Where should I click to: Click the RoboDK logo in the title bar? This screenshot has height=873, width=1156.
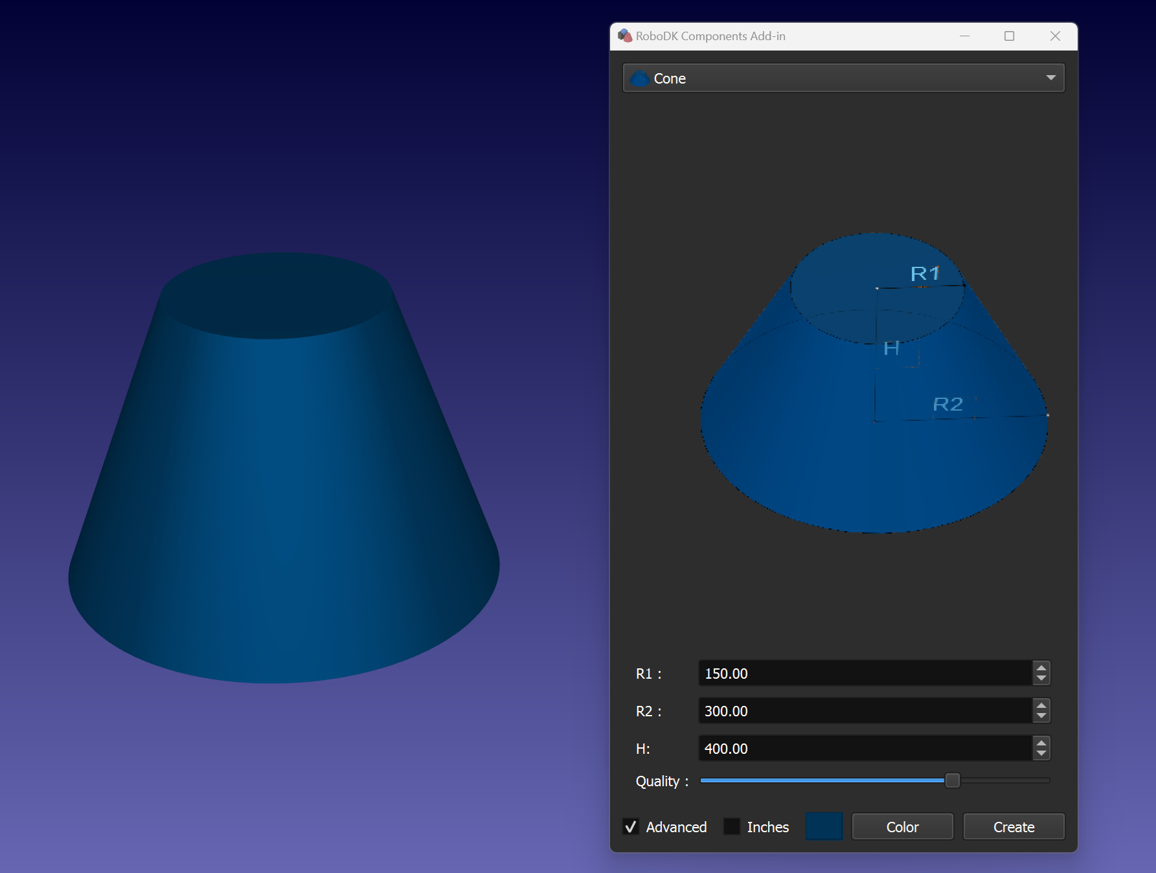coord(626,36)
